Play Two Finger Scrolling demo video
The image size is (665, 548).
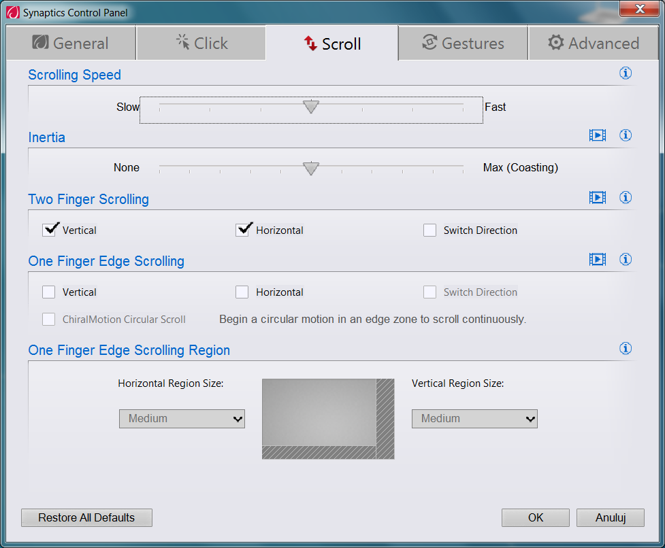pos(597,197)
